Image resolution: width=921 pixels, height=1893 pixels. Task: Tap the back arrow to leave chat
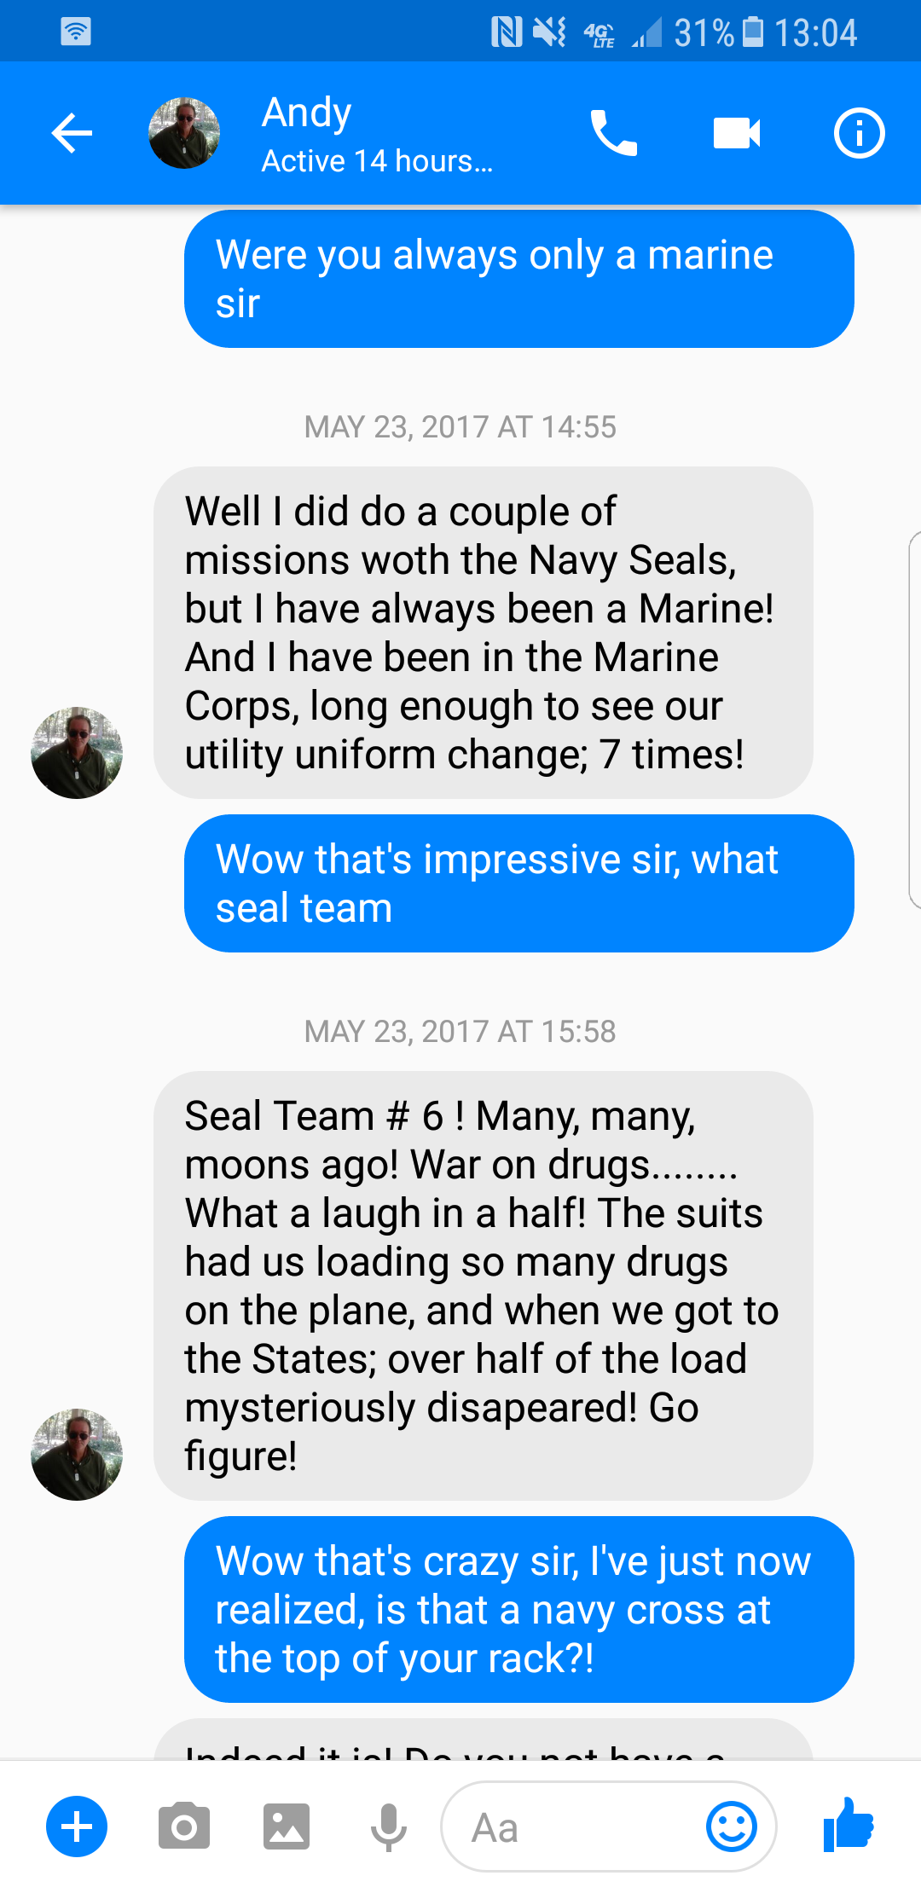pyautogui.click(x=72, y=133)
